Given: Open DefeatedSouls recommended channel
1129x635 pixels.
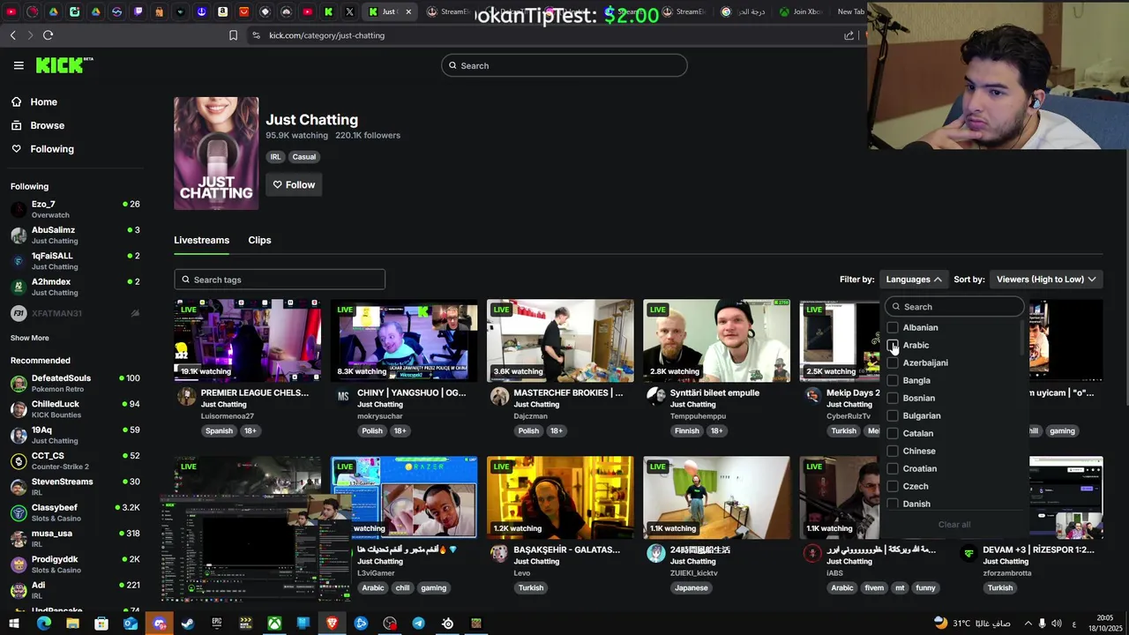Looking at the screenshot, I should pos(75,383).
